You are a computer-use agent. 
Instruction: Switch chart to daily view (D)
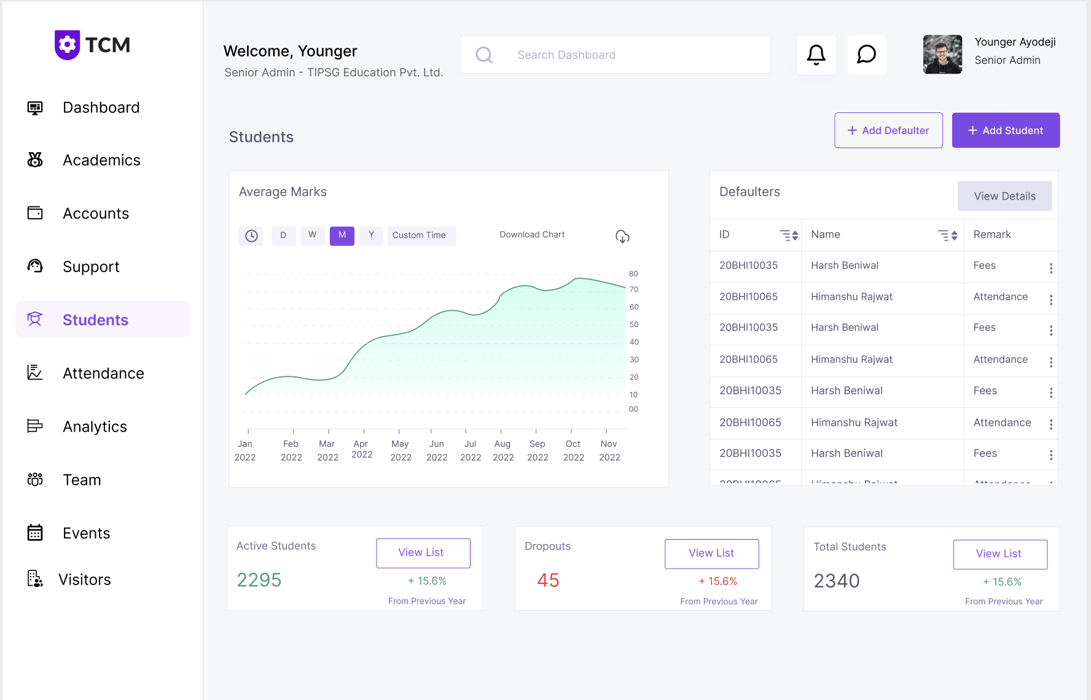click(283, 235)
